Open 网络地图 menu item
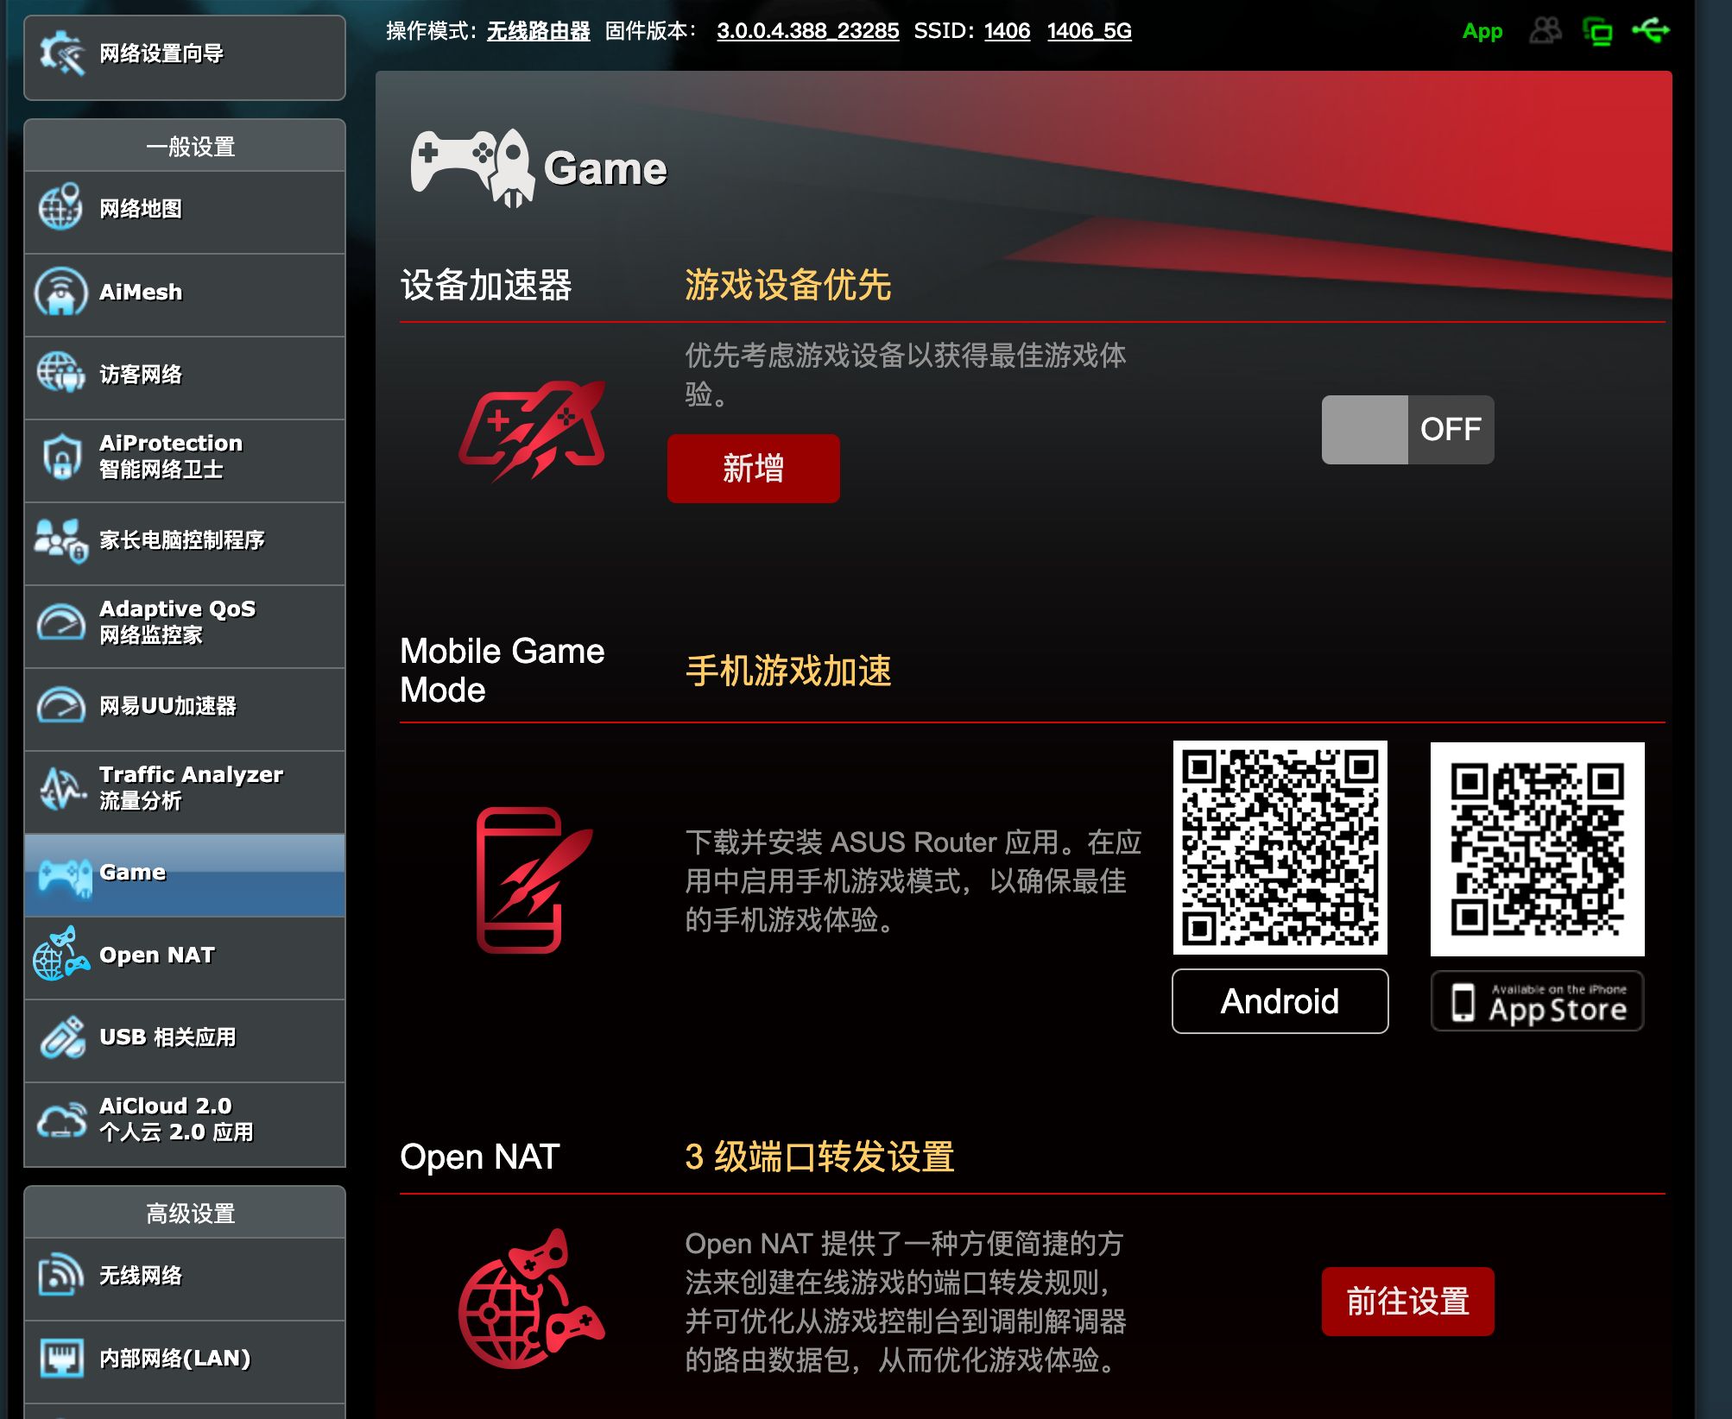The width and height of the screenshot is (1732, 1419). [x=185, y=212]
